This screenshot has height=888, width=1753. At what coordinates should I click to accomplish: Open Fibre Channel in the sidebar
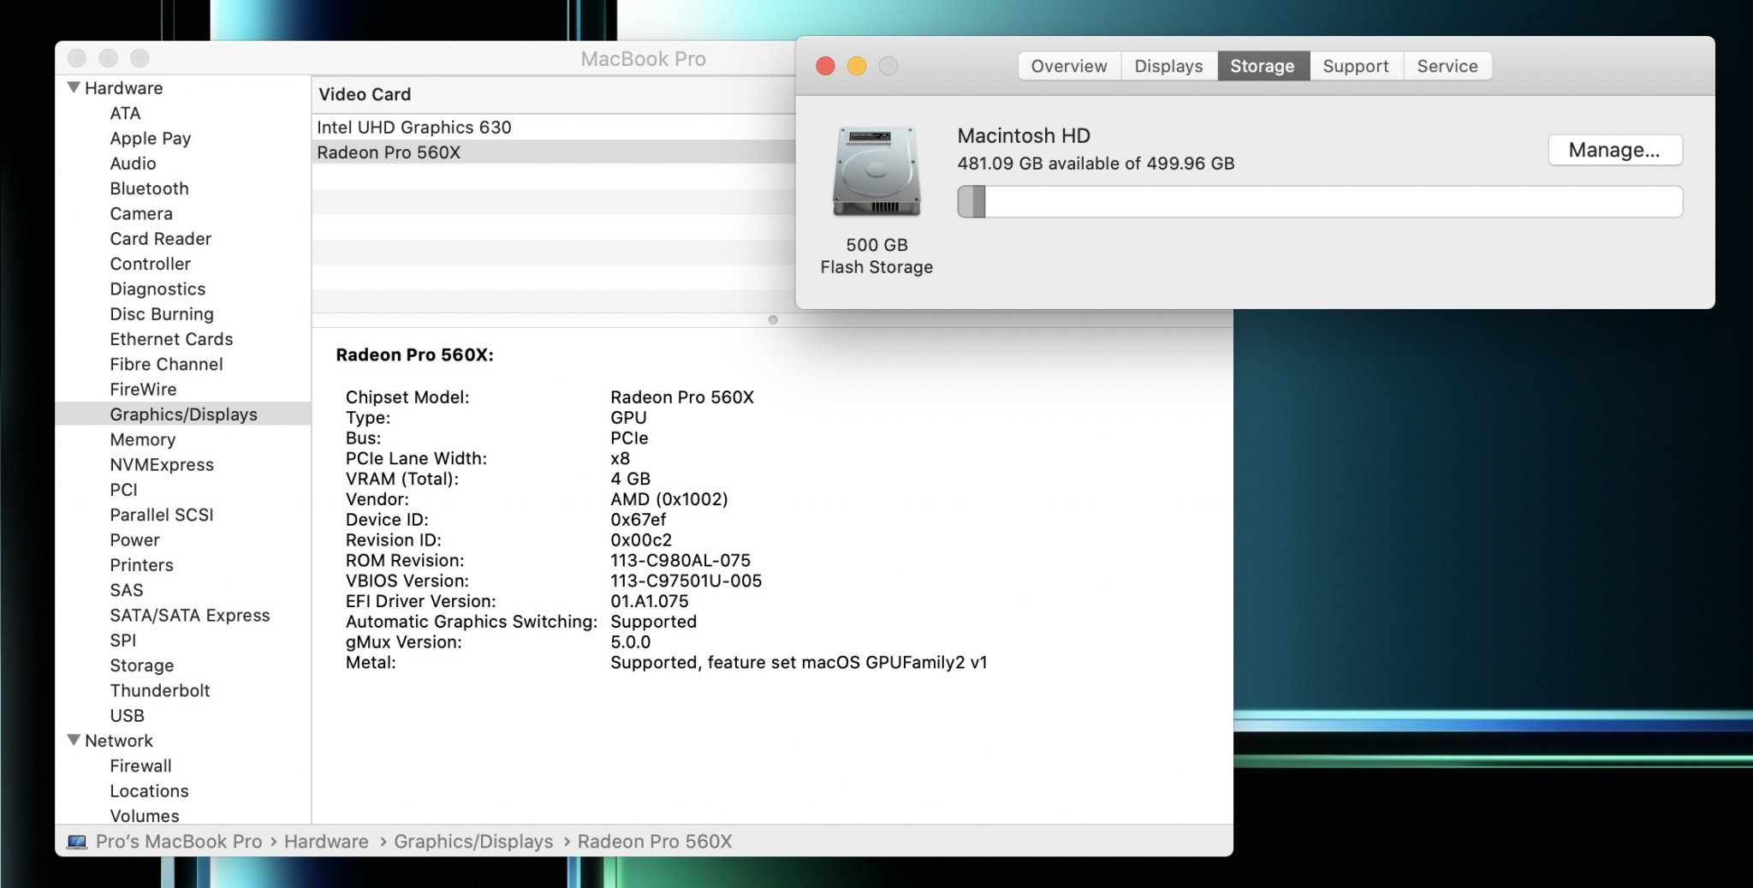[x=166, y=365]
